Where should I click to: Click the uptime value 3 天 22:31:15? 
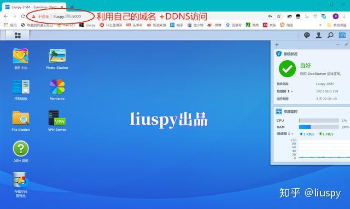[326, 98]
